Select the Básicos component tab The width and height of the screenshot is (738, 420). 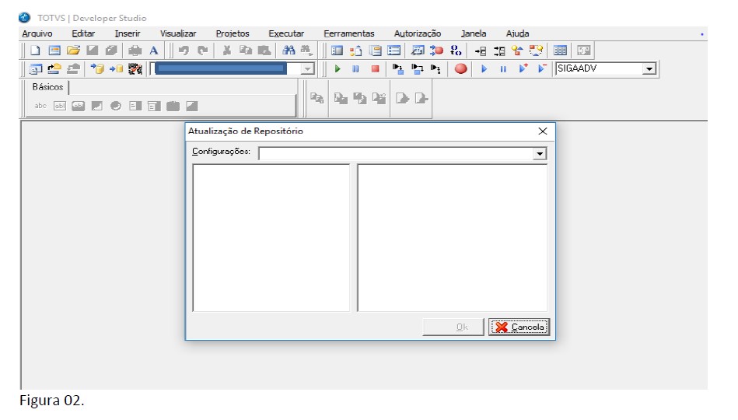(47, 87)
